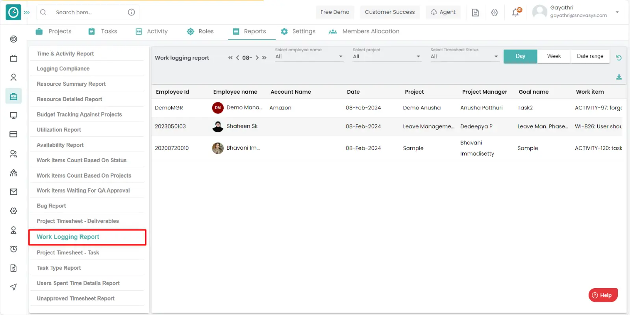Click the paper plane icon in sidebar

point(13,287)
